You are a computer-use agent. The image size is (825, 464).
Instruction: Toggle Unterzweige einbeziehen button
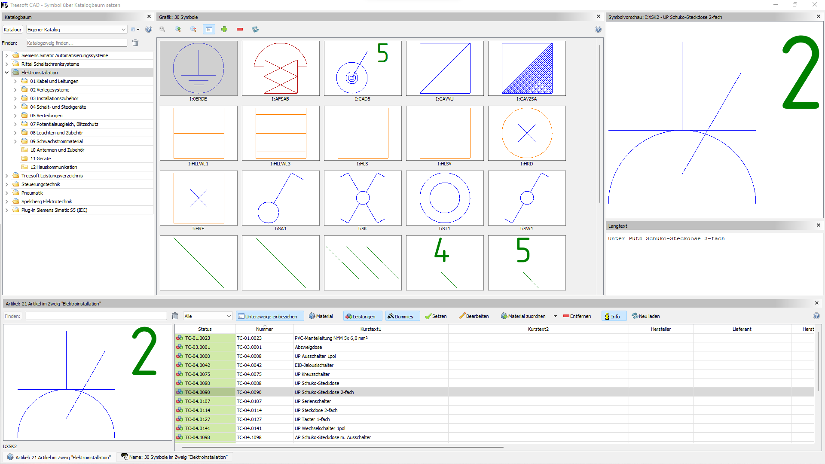click(270, 316)
